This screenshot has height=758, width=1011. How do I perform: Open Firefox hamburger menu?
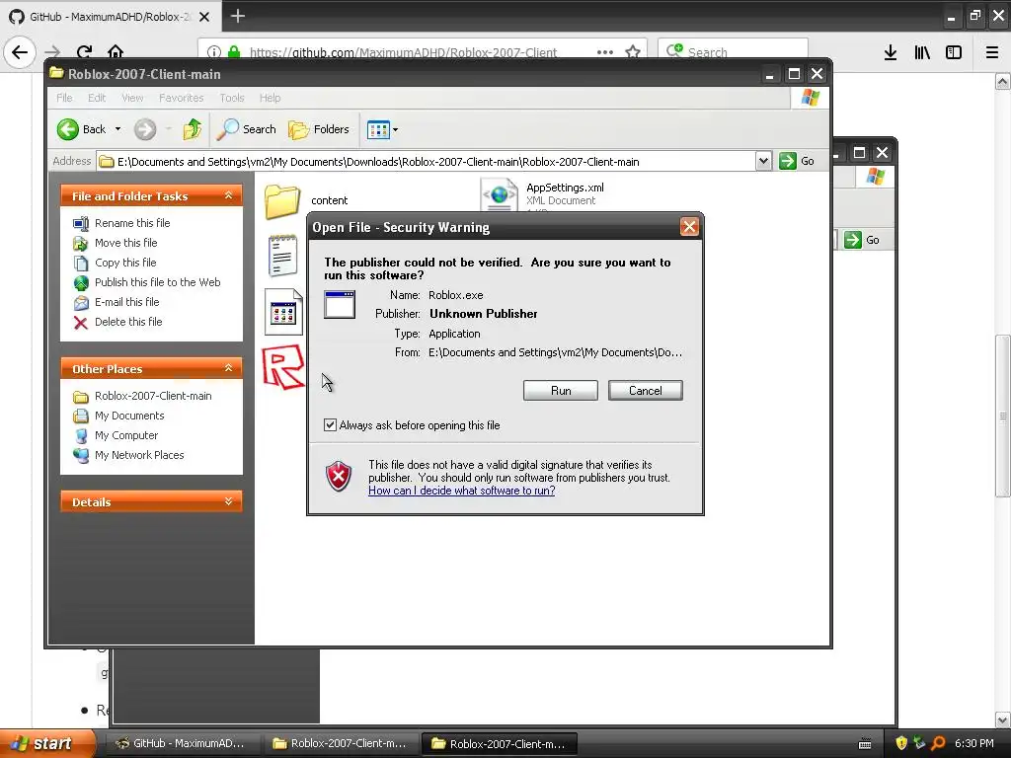(991, 52)
